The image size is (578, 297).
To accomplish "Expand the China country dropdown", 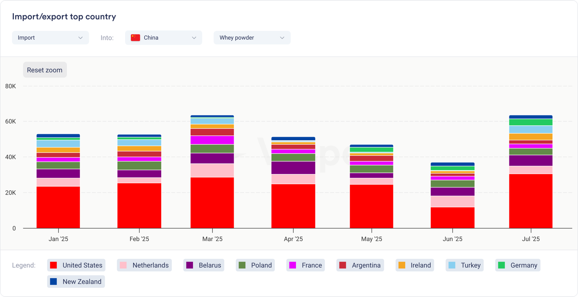I will 163,38.
